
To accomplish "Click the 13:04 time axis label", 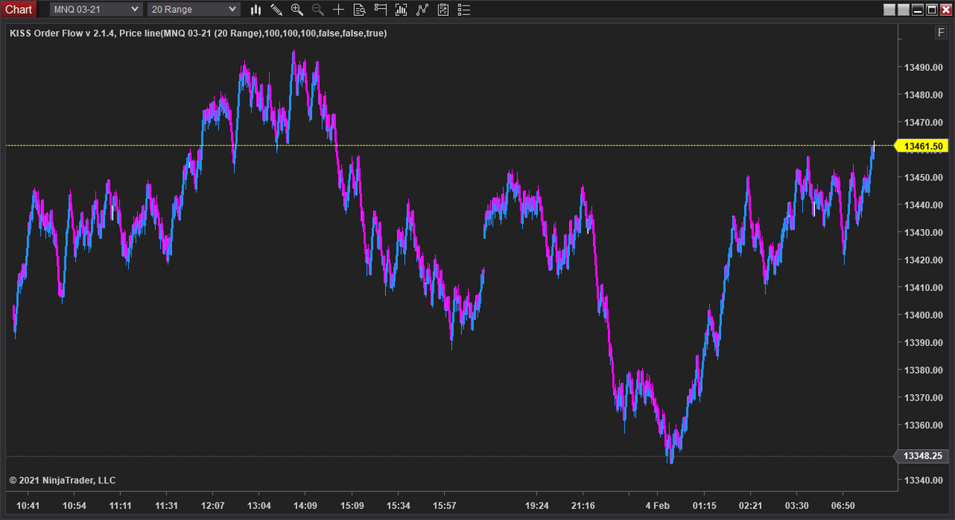I will [x=259, y=506].
